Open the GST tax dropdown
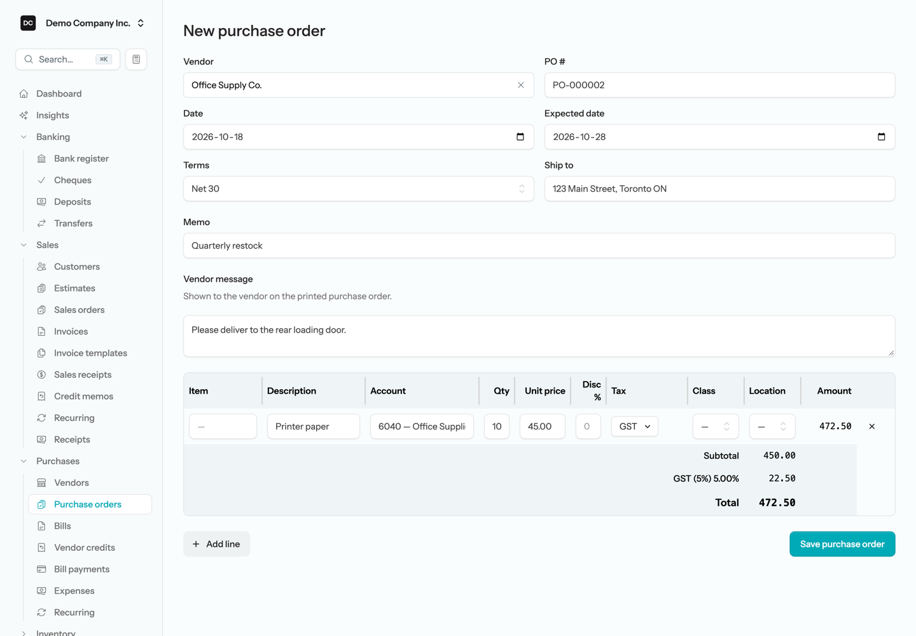 click(635, 427)
